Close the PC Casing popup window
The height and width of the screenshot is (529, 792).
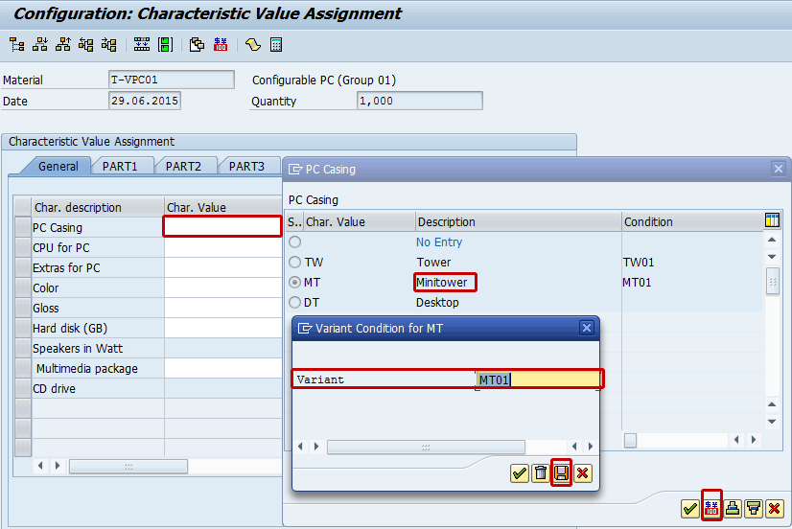tap(779, 169)
